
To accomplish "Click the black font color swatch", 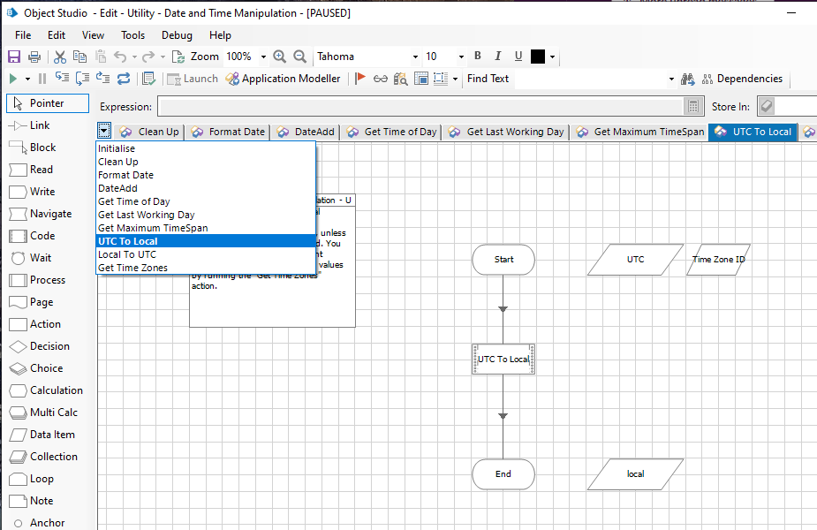I will click(x=538, y=57).
